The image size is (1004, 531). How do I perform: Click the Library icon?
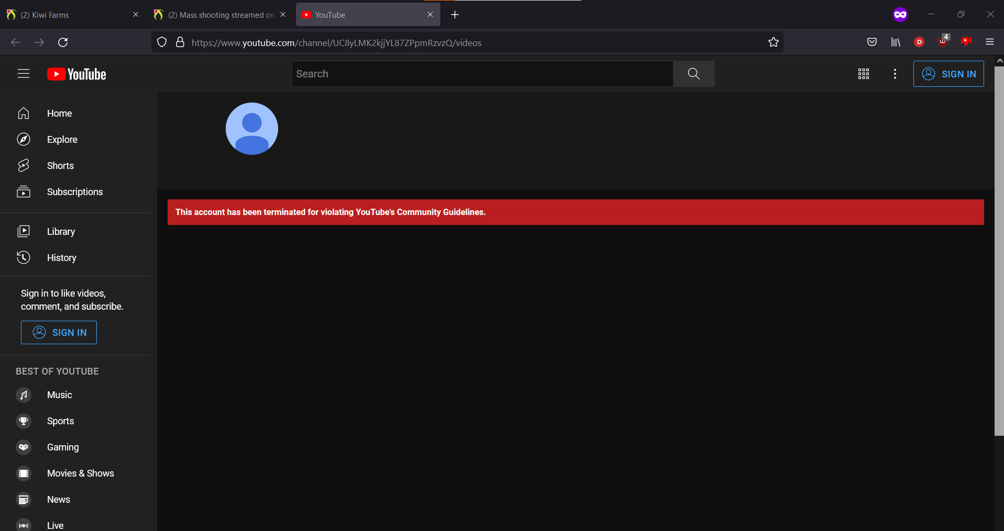24,231
